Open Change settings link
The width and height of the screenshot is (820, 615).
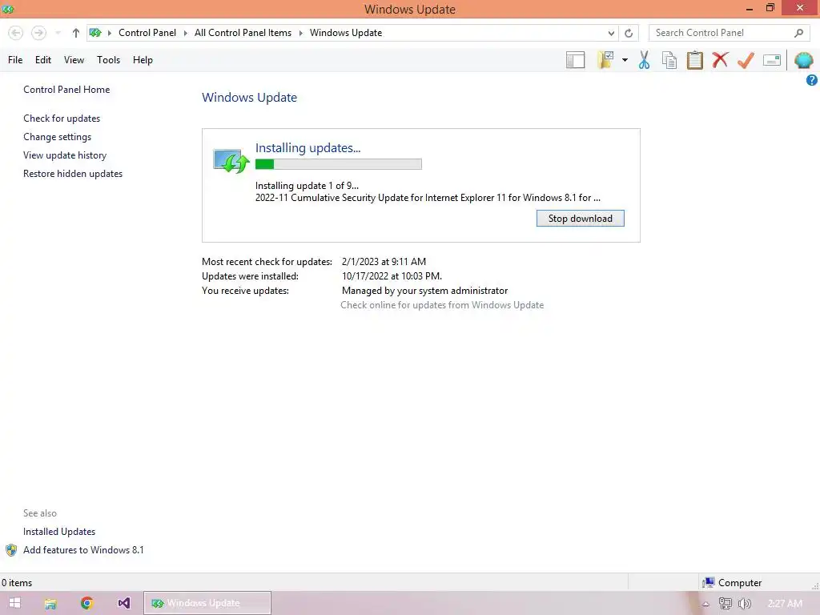pos(57,136)
